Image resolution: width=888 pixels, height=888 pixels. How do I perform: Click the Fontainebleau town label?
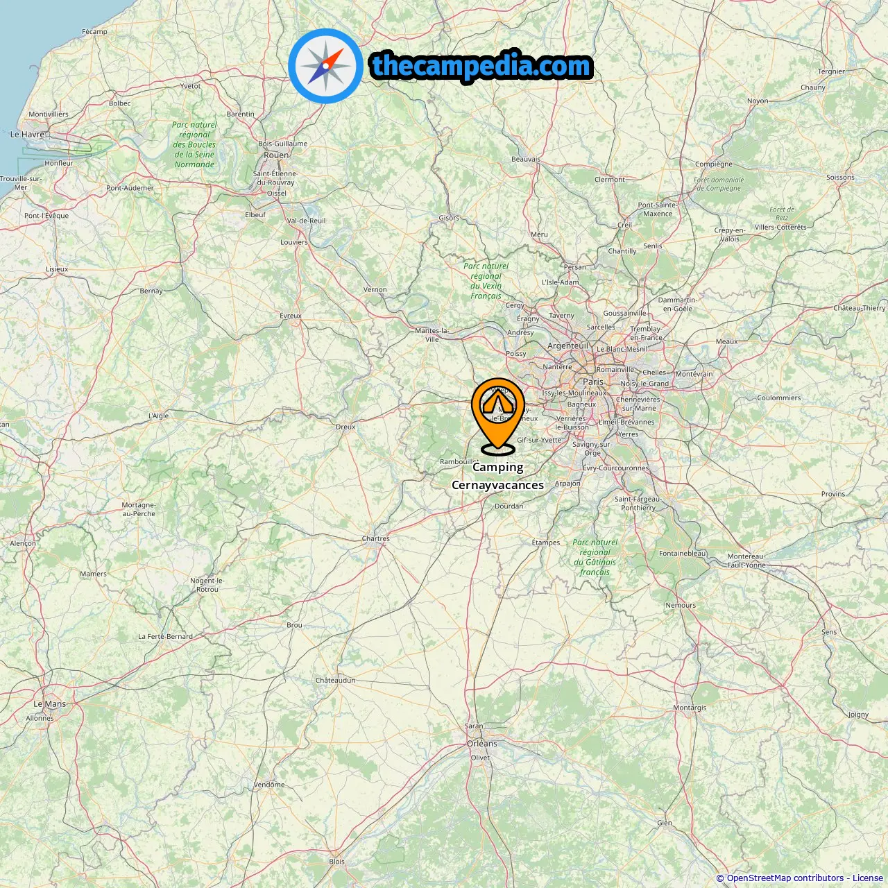point(683,553)
